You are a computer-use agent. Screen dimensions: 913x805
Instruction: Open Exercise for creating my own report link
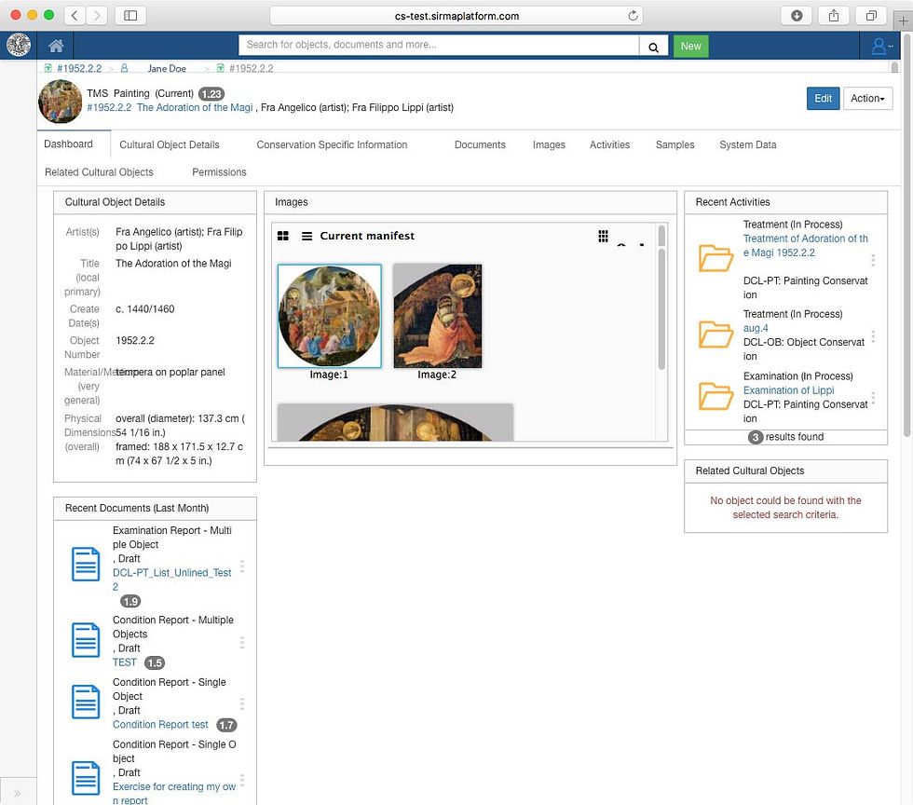click(x=174, y=793)
